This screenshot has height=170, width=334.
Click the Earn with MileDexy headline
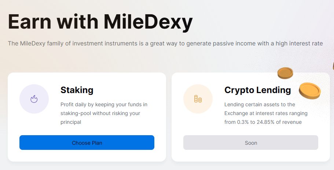click(100, 22)
